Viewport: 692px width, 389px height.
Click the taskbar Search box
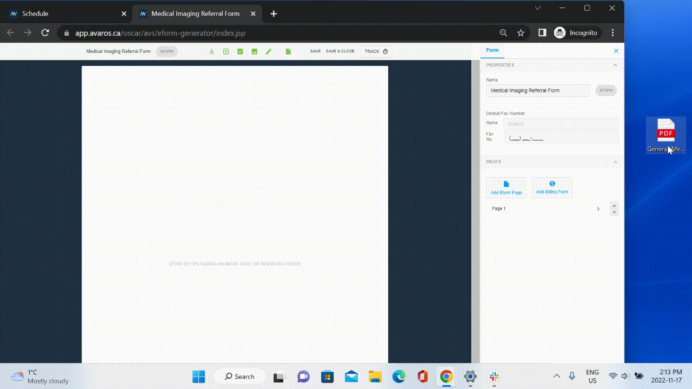coord(240,377)
